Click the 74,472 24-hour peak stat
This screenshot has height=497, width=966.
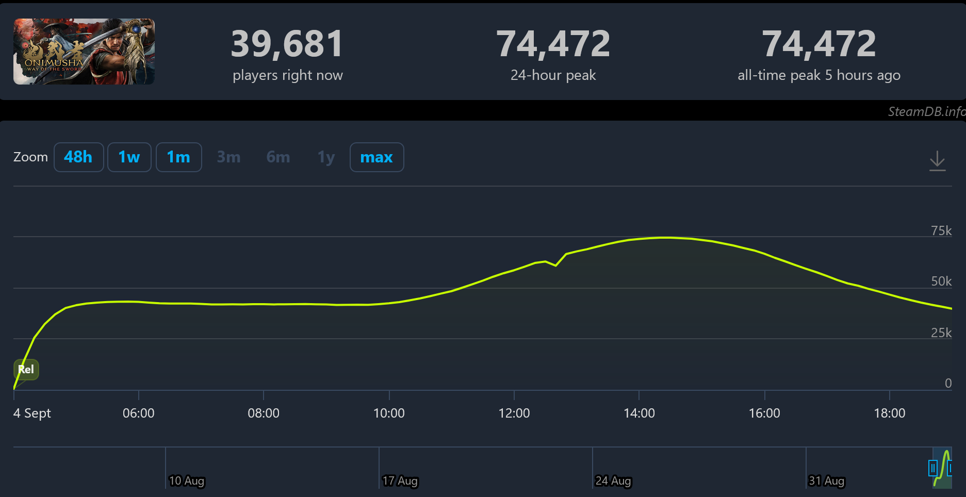click(553, 55)
